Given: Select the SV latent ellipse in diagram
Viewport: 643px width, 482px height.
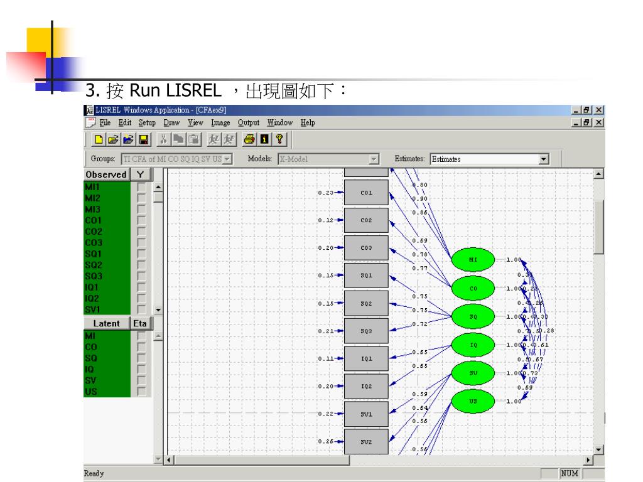Looking at the screenshot, I should coord(473,373).
